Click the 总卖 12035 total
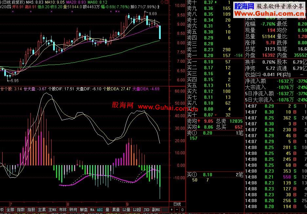 (229, 121)
